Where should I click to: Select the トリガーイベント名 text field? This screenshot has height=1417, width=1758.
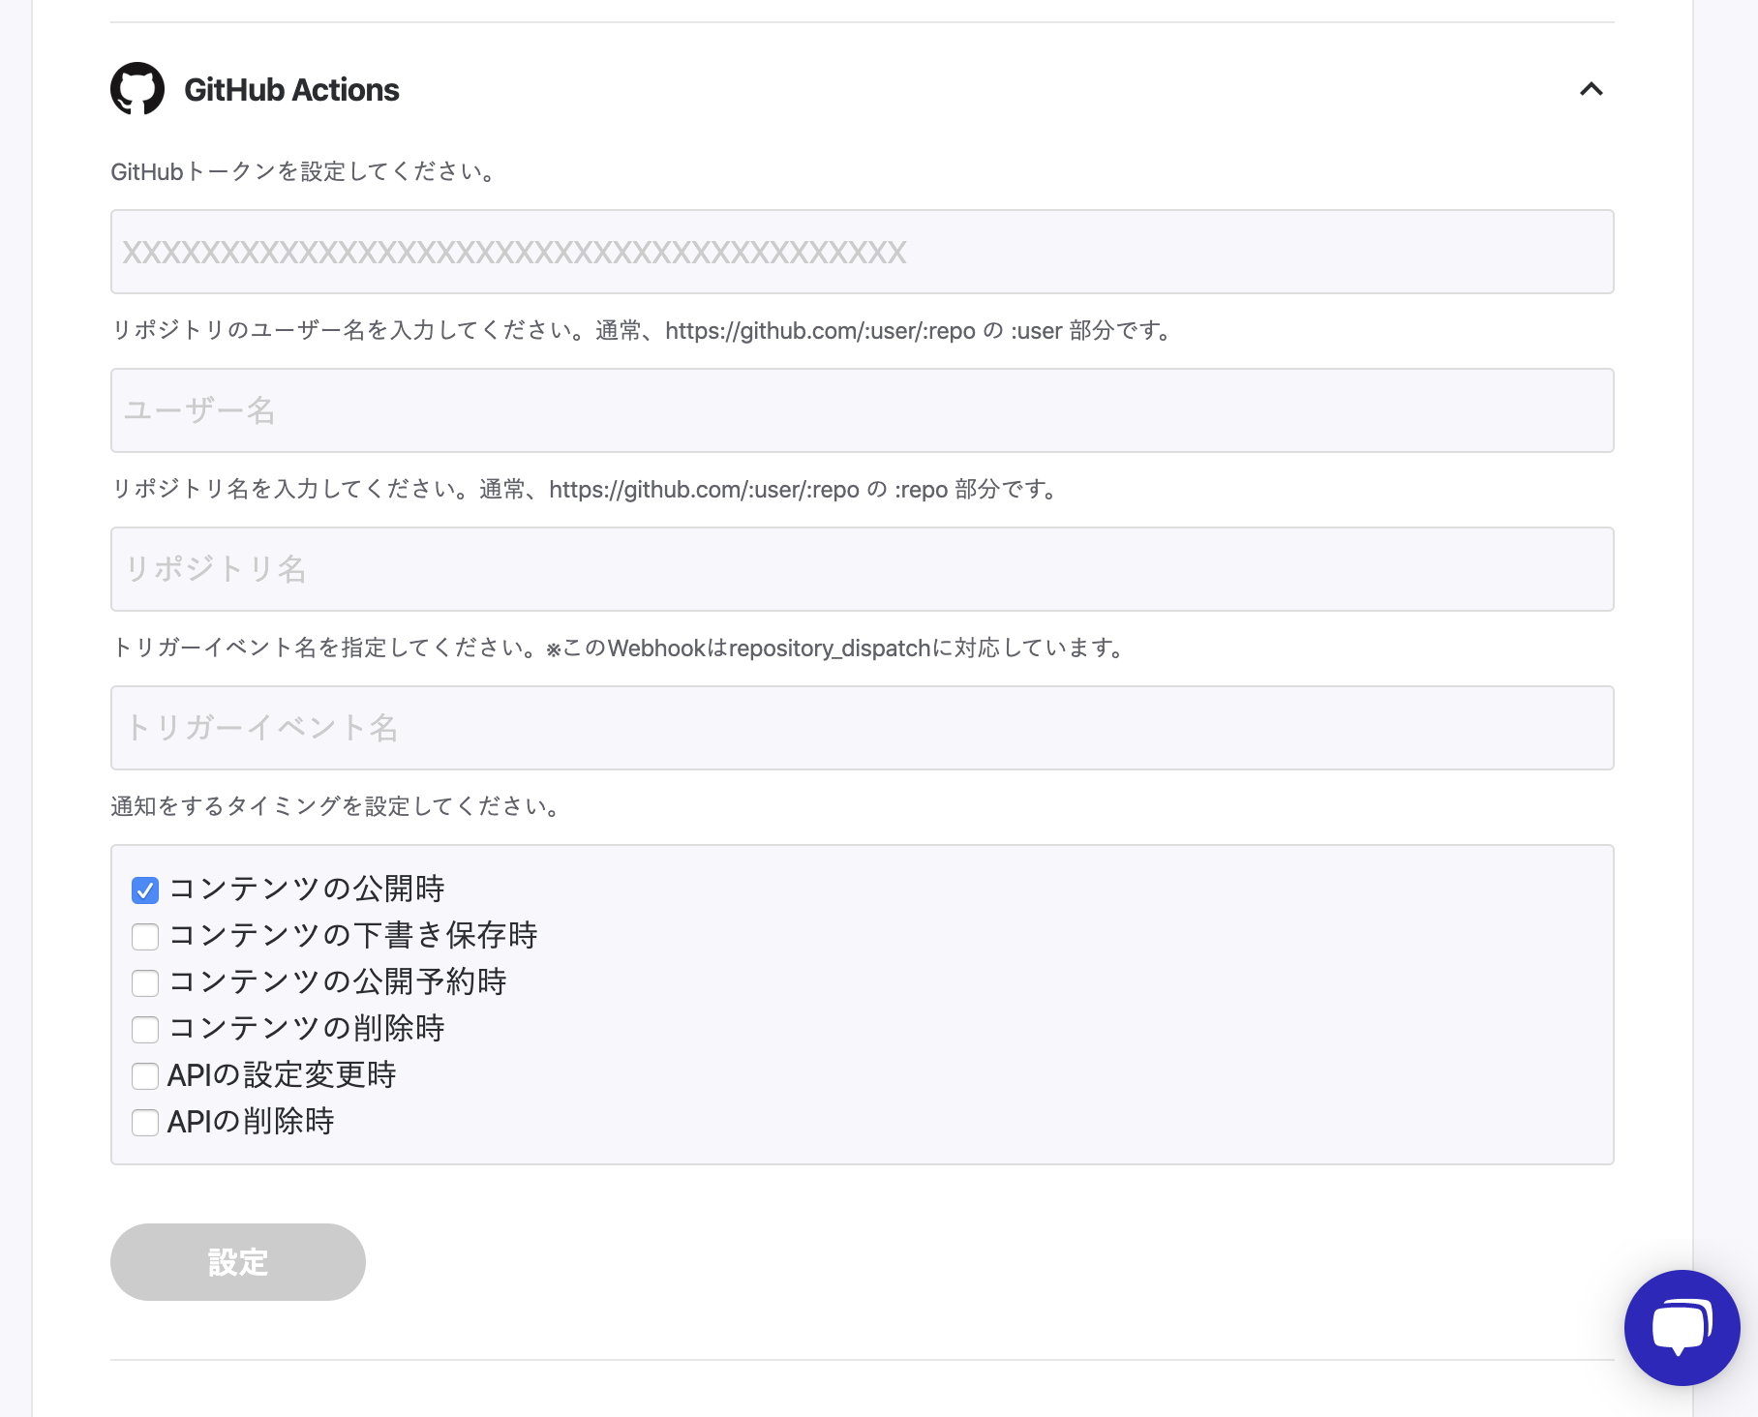[862, 728]
